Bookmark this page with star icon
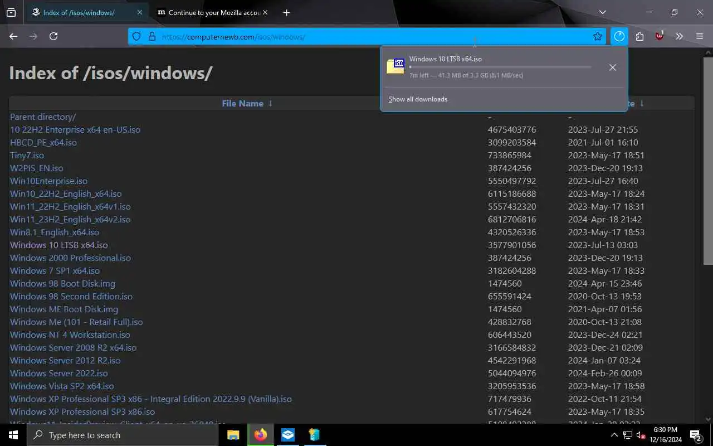The height and width of the screenshot is (446, 713). 598,37
